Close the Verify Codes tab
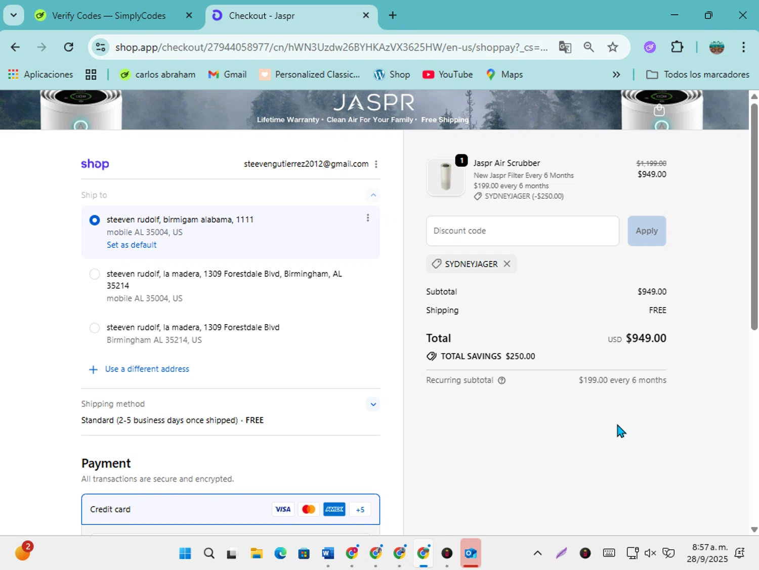 coord(189,15)
